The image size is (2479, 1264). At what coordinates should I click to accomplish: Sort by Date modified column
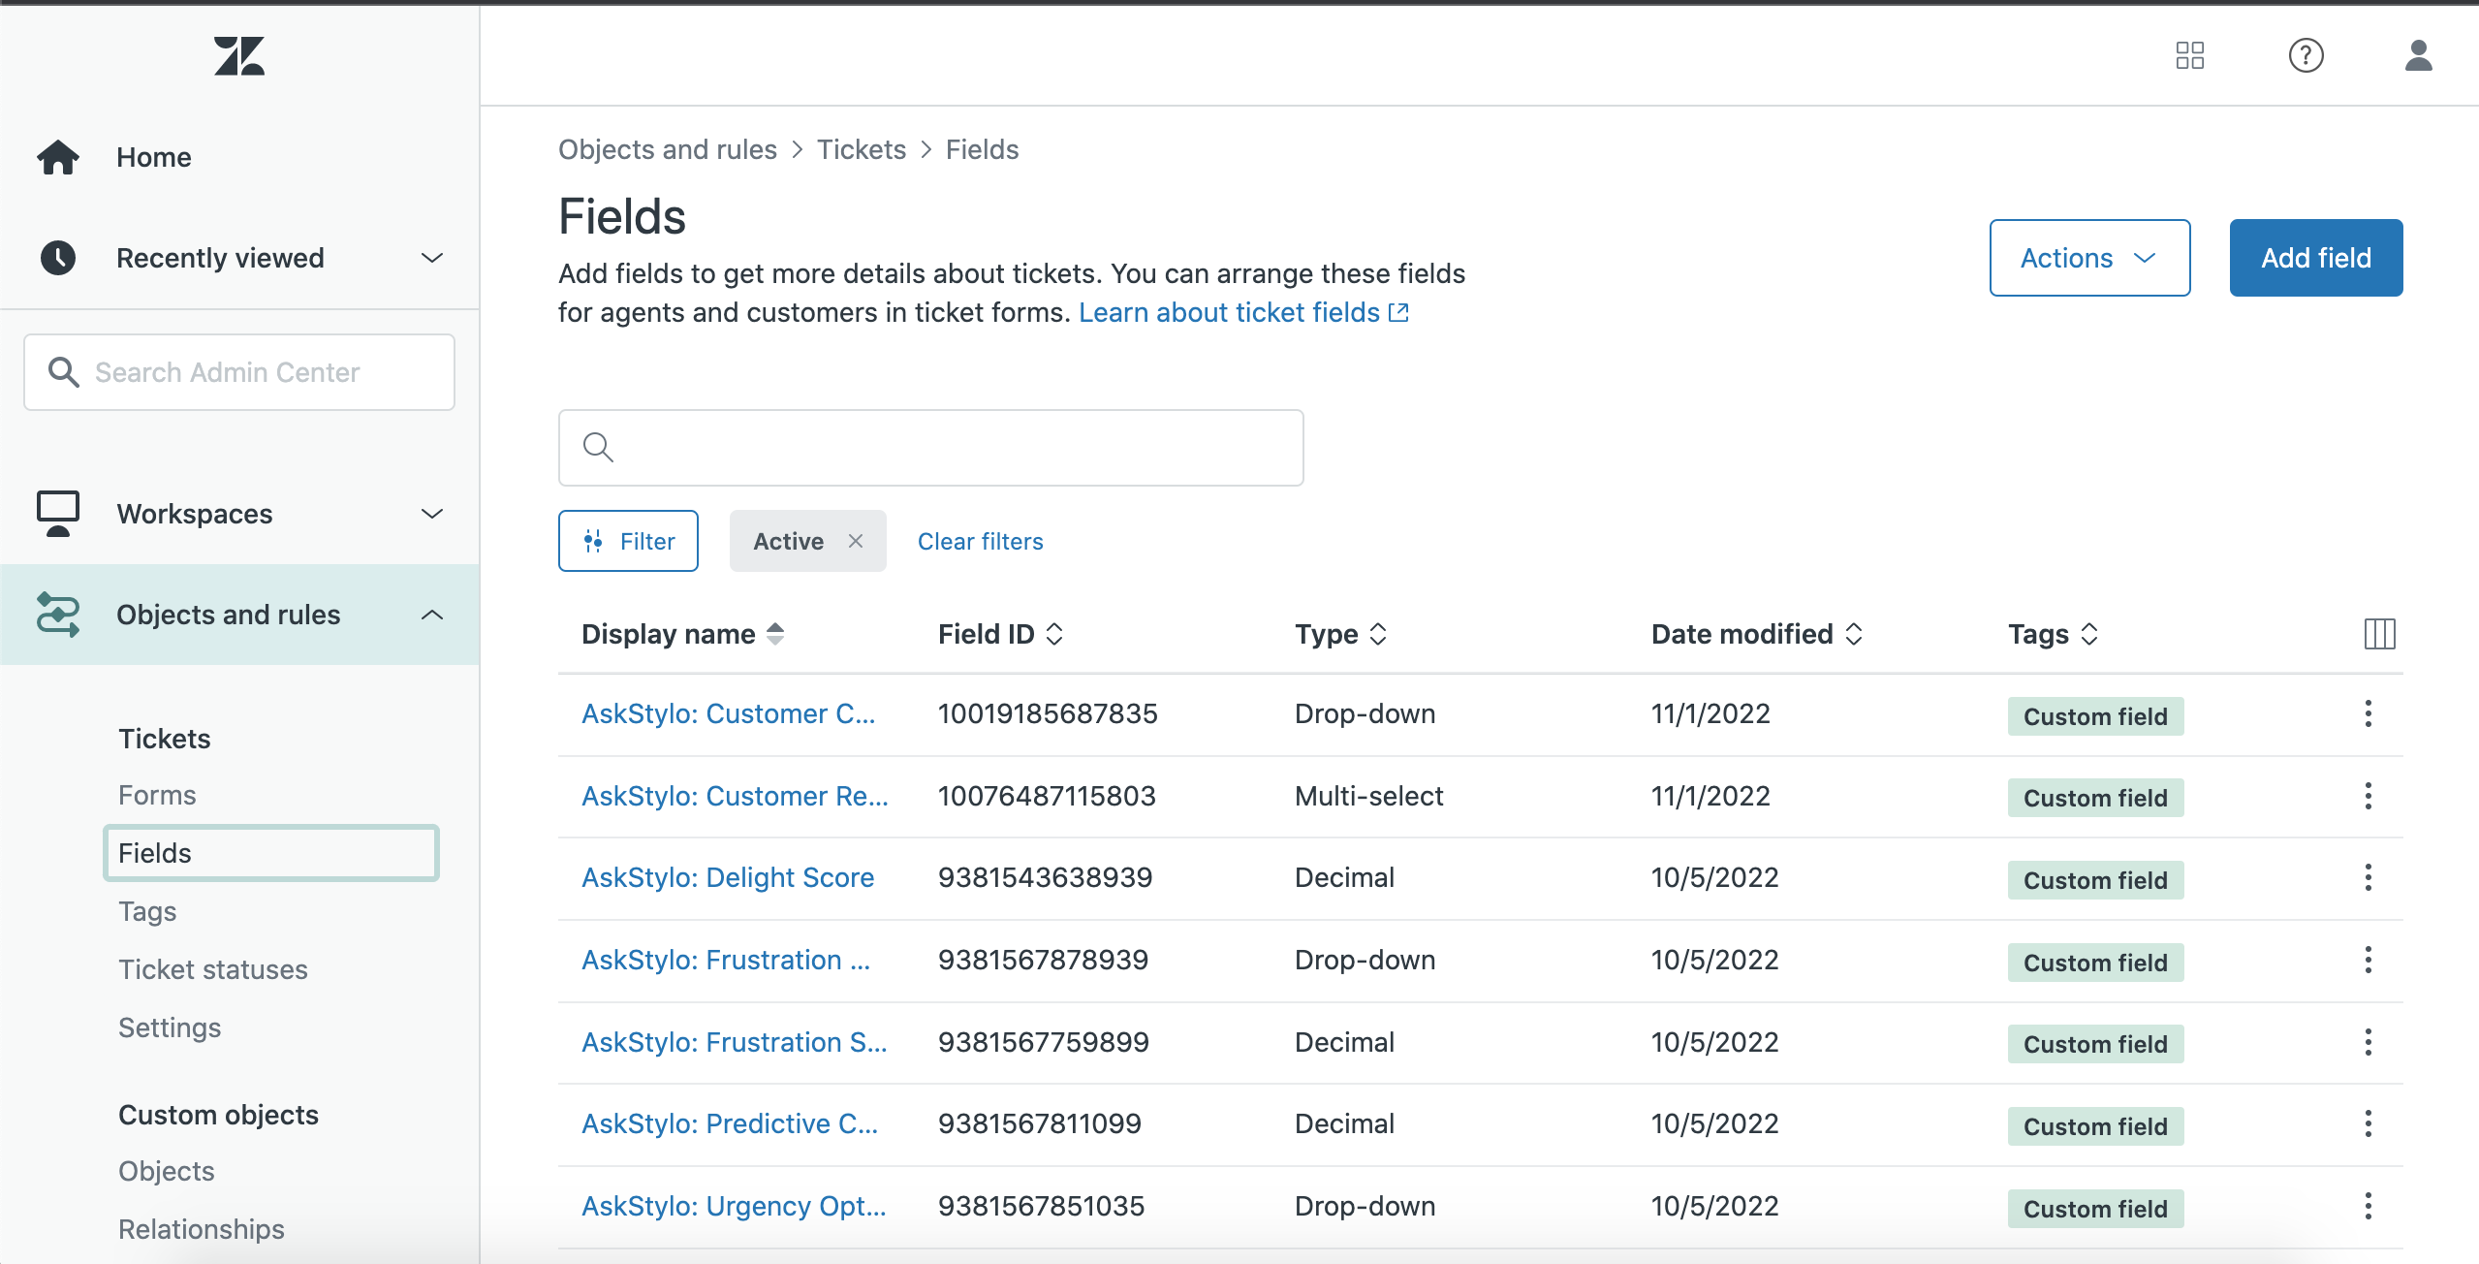click(x=1757, y=634)
